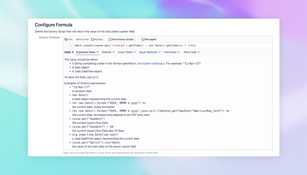
Task: Open the More help dropdown
Action: tap(192, 52)
